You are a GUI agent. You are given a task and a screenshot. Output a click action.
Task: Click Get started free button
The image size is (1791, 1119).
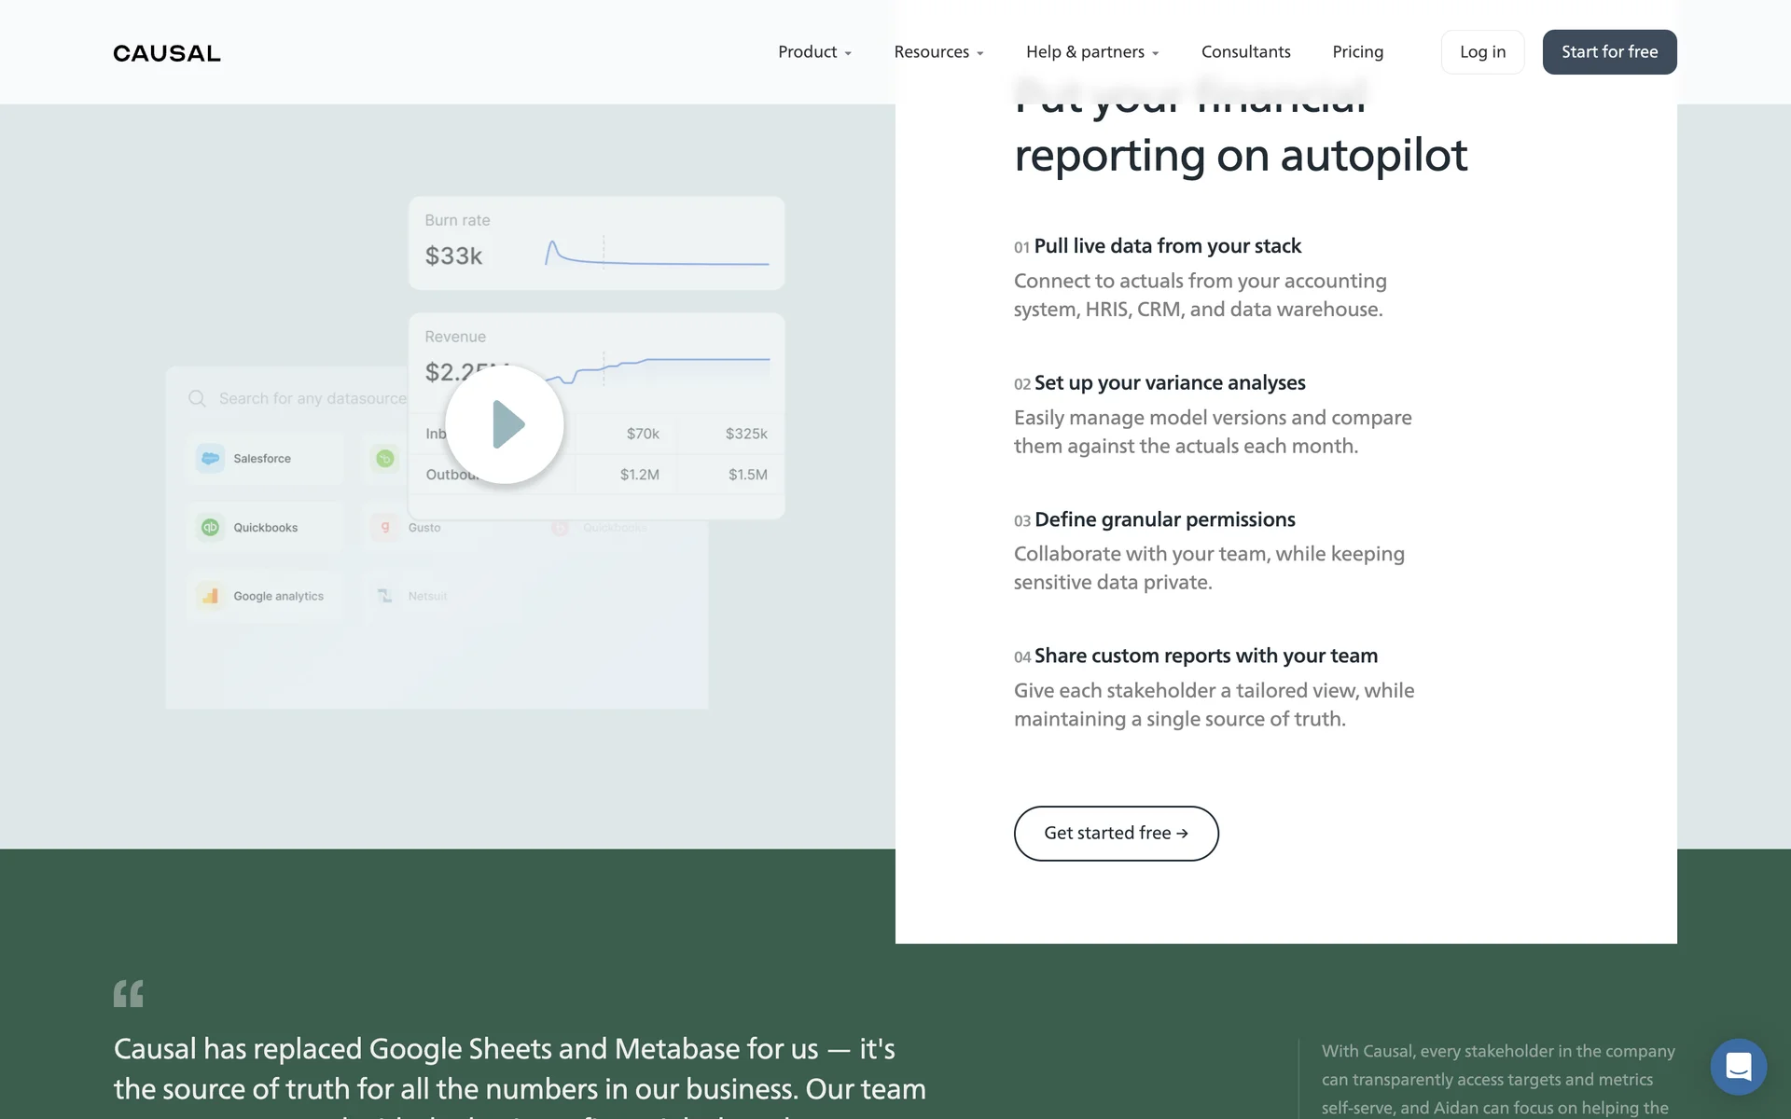(1116, 833)
